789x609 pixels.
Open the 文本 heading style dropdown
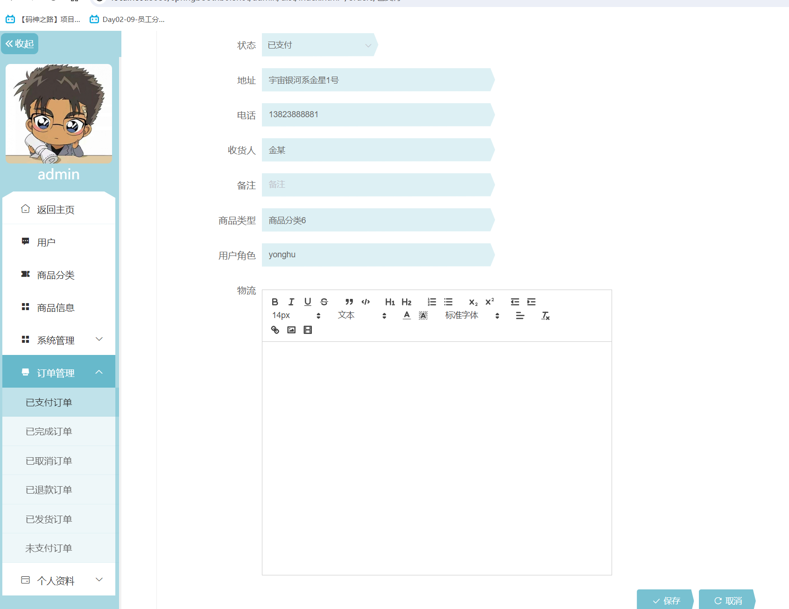pyautogui.click(x=362, y=316)
